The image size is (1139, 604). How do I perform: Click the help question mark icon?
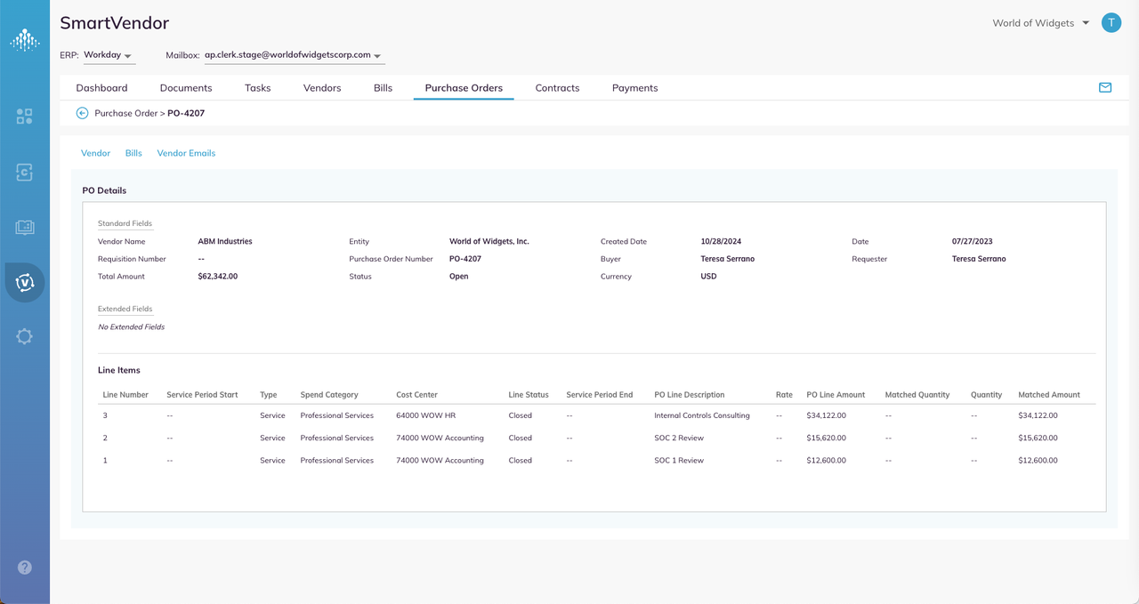25,568
